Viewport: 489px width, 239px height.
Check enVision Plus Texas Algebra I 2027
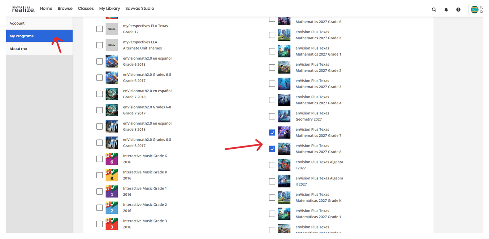(272, 165)
